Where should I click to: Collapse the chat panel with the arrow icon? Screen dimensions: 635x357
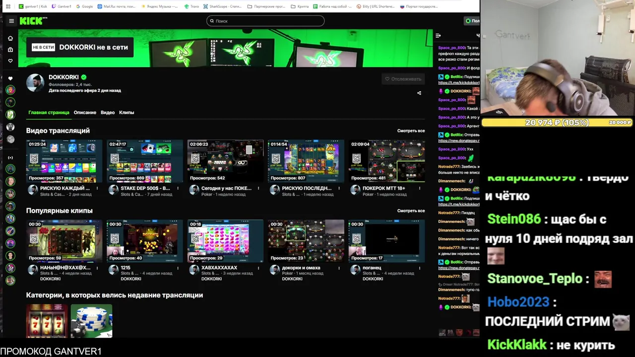pos(438,35)
